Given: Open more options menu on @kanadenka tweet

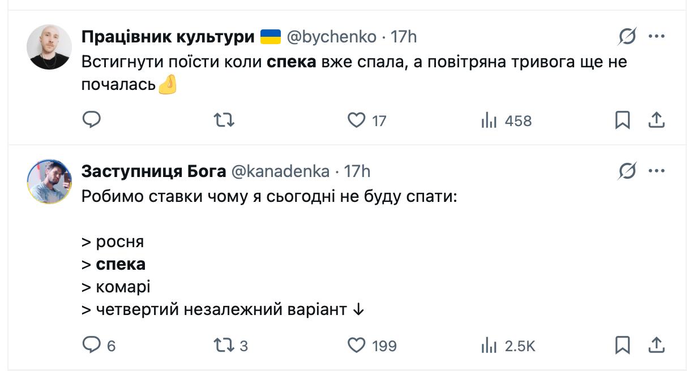Looking at the screenshot, I should pyautogui.click(x=656, y=171).
